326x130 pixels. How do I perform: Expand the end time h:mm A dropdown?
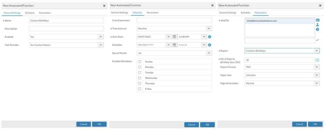coord(204,45)
